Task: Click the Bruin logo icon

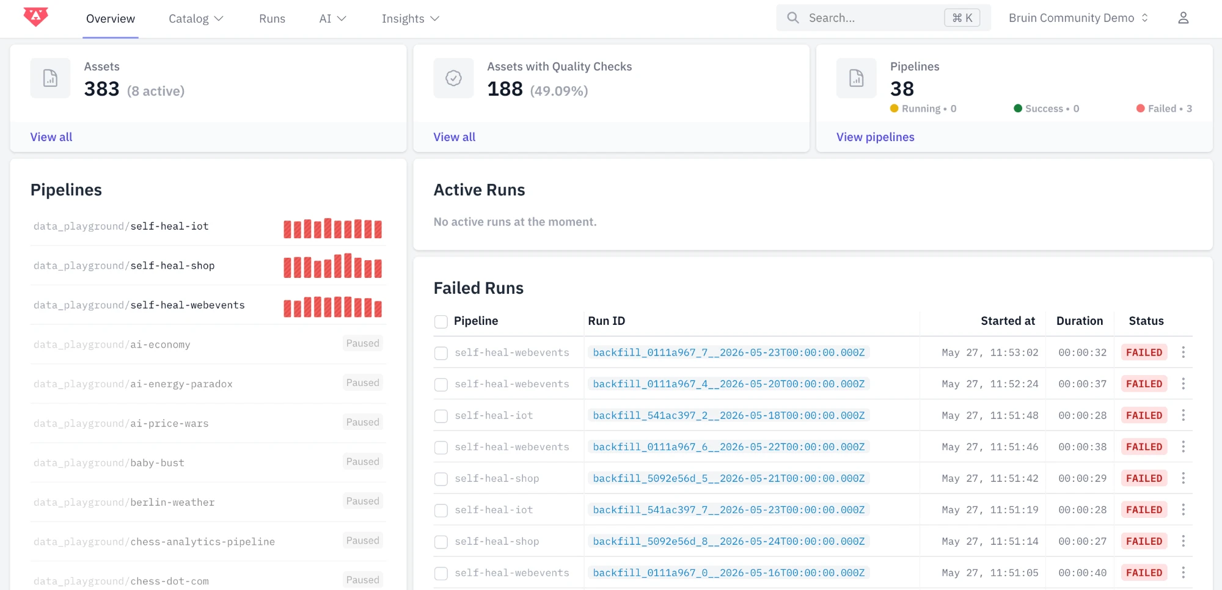Action: point(36,17)
